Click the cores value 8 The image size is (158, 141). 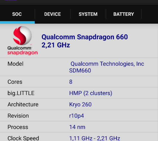[x=71, y=82]
